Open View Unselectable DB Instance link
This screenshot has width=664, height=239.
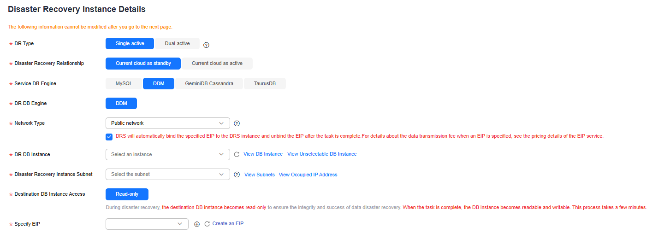[322, 154]
